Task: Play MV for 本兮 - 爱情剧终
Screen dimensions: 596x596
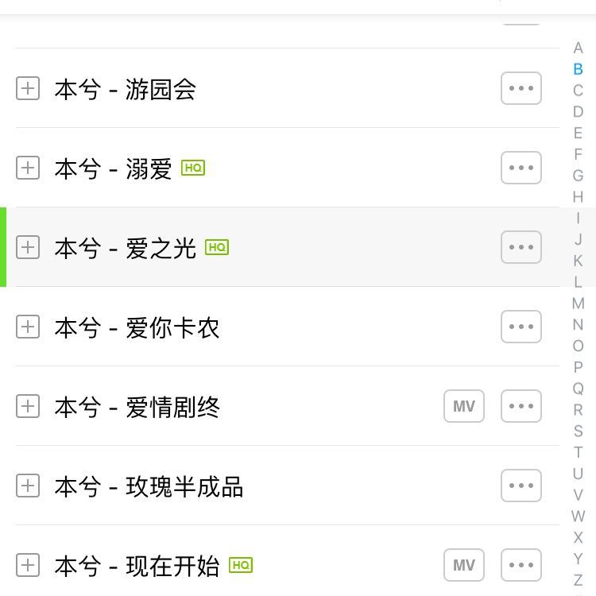Action: [x=464, y=406]
